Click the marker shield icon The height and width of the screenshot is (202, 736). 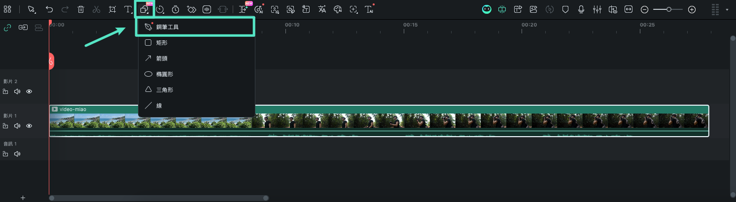click(x=566, y=9)
